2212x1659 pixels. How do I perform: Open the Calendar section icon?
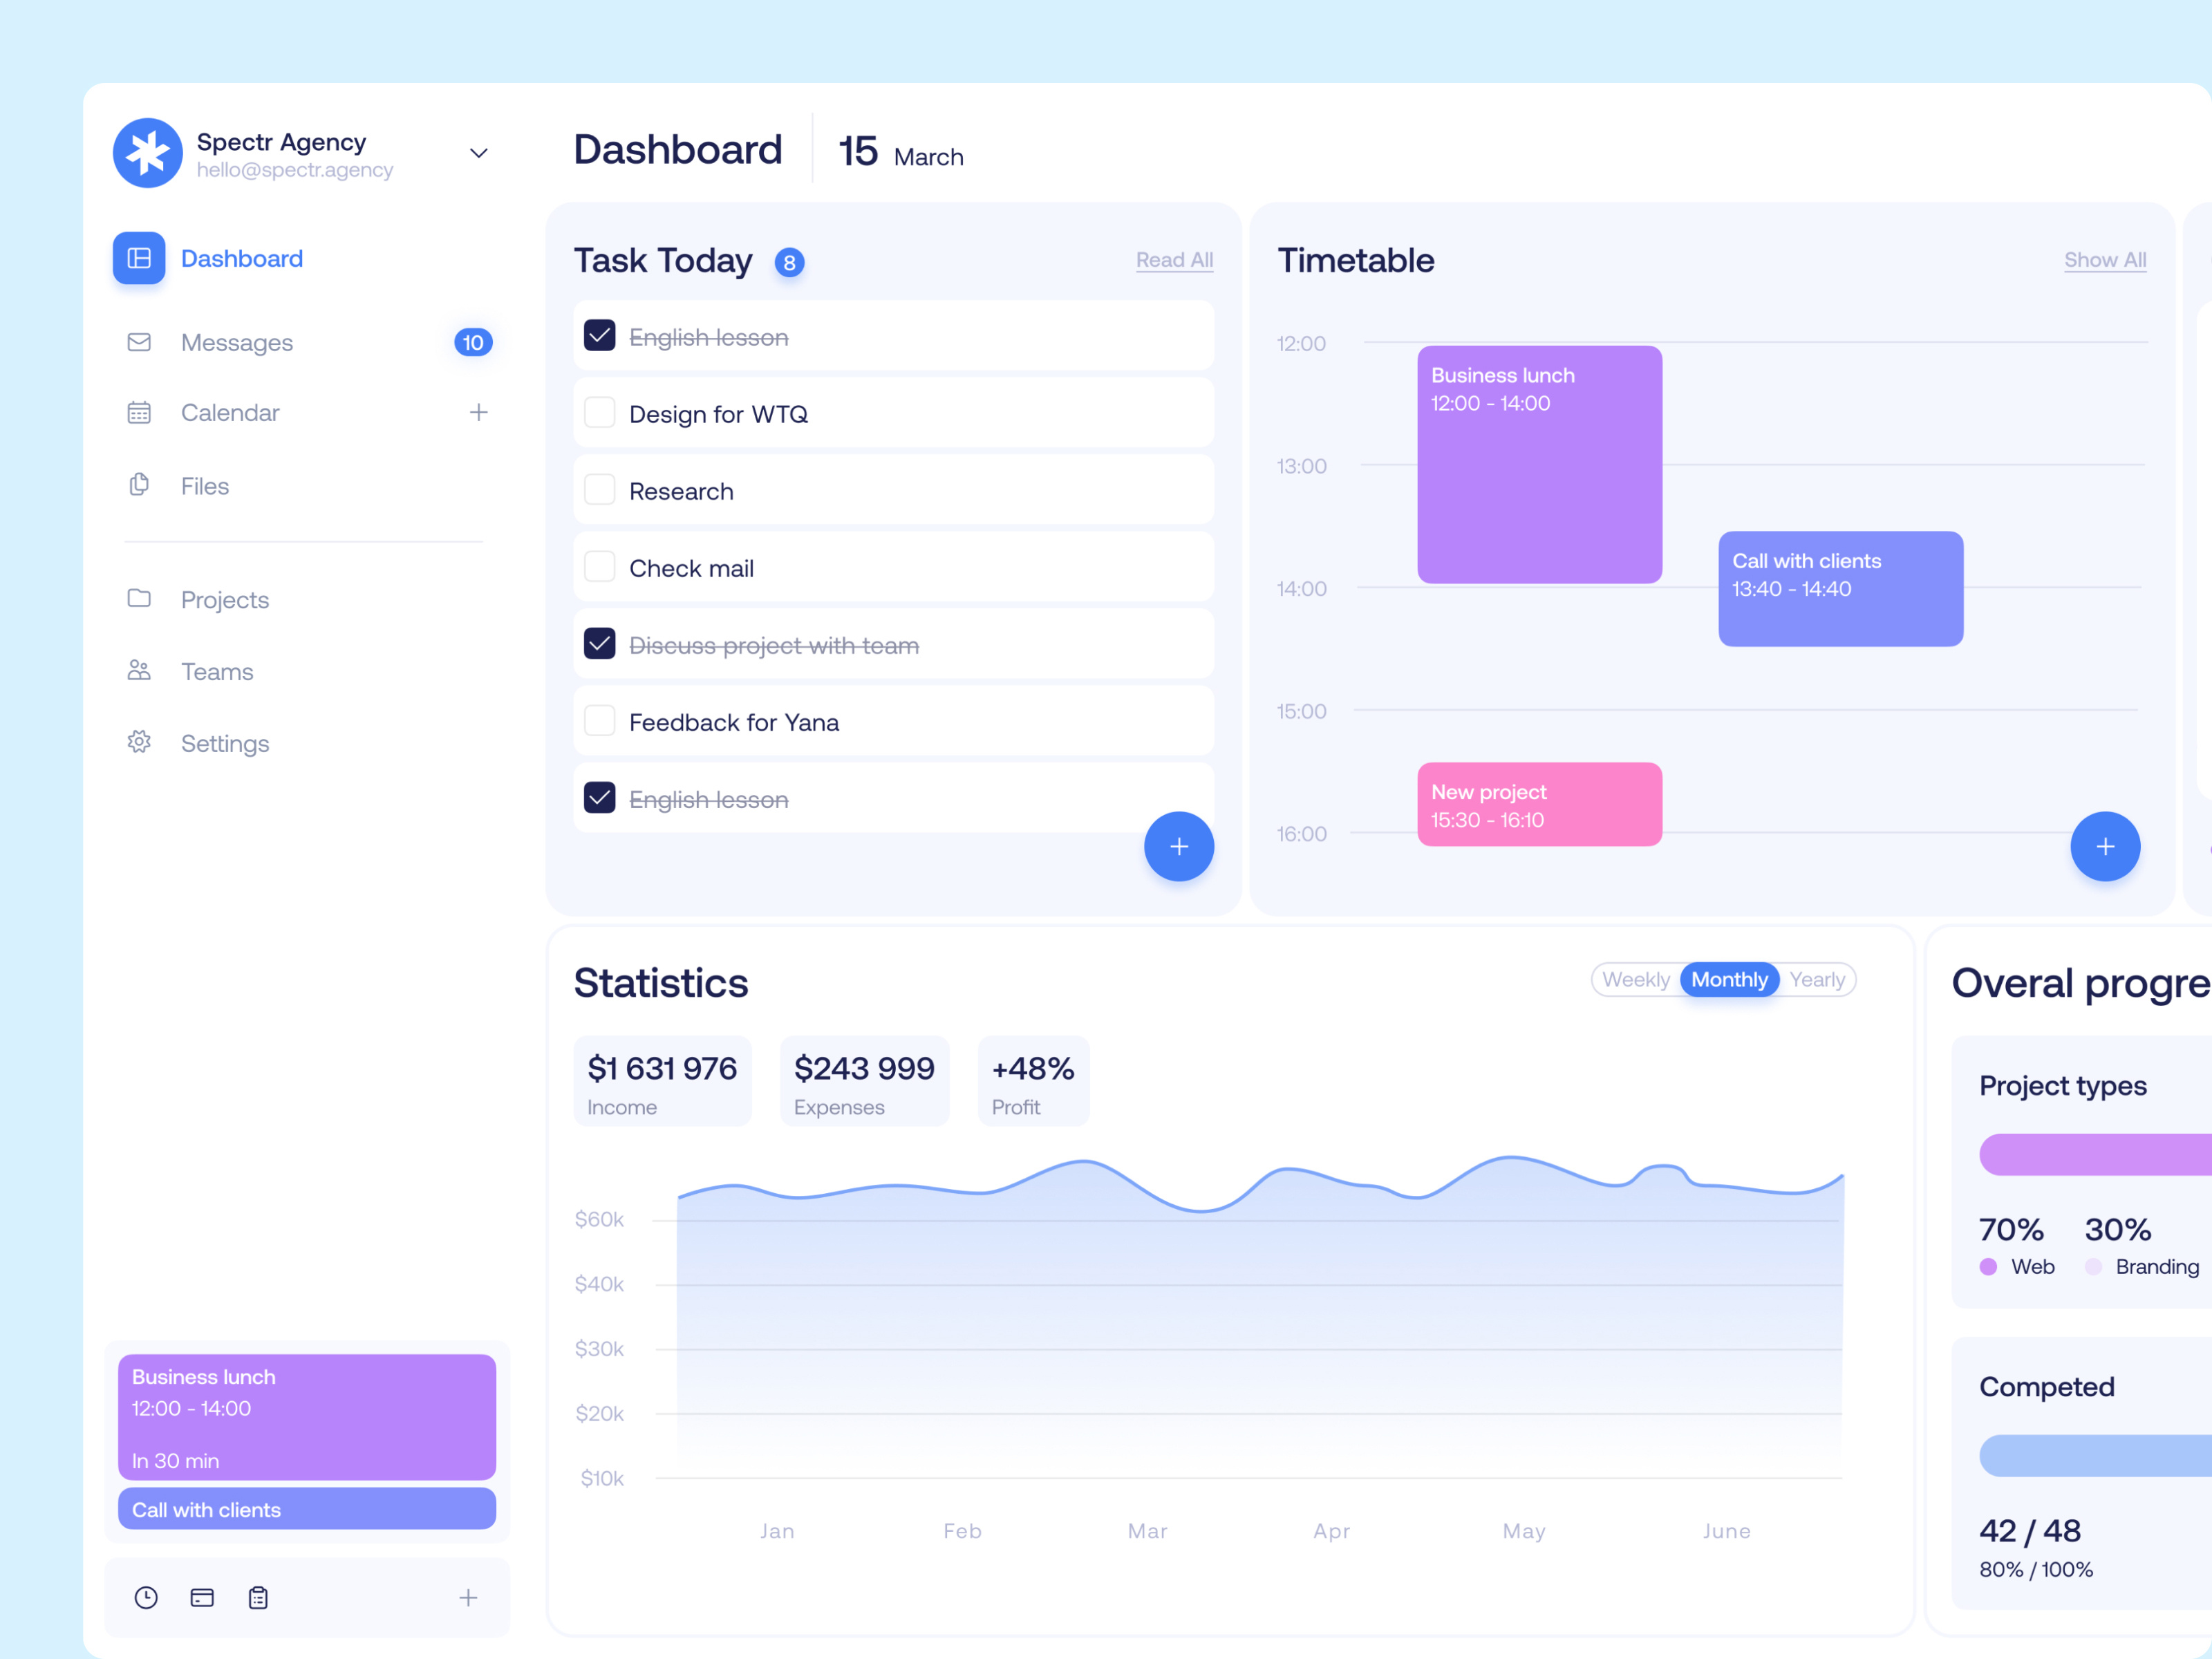point(138,413)
